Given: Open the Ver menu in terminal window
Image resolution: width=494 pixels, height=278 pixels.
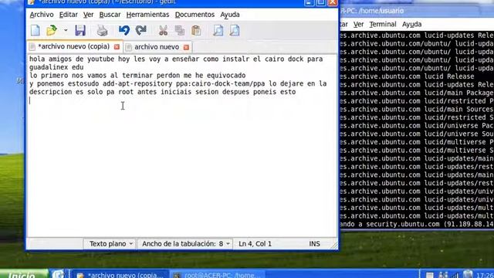Looking at the screenshot, I should [x=358, y=24].
